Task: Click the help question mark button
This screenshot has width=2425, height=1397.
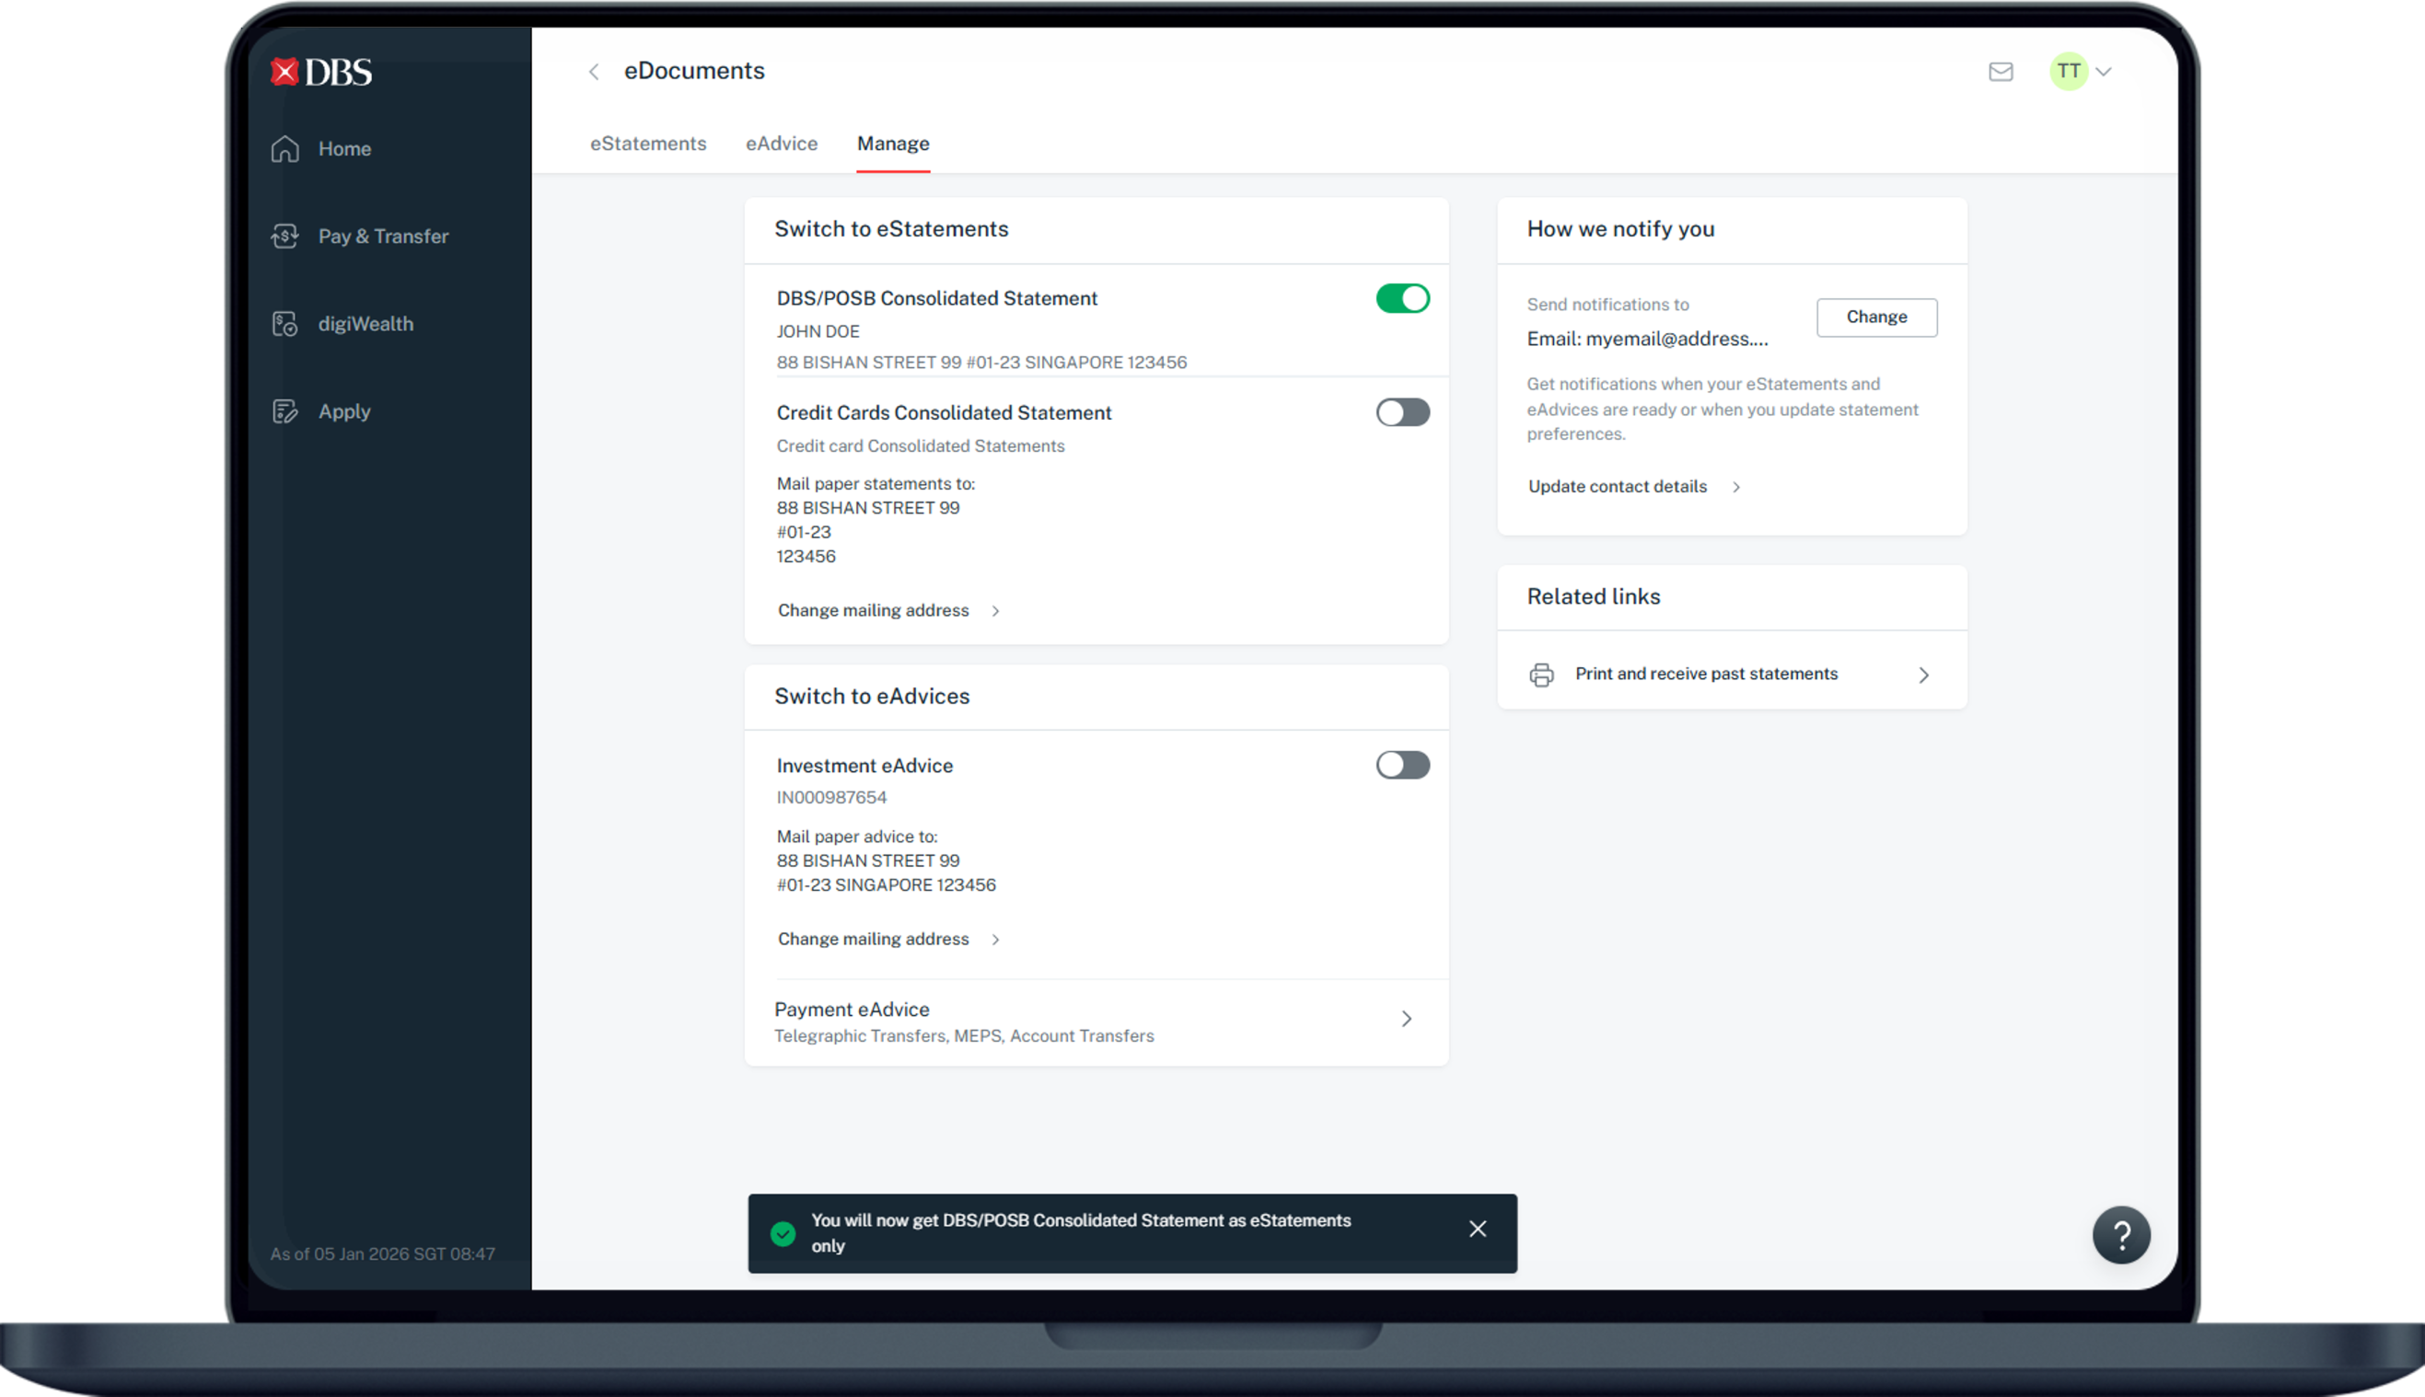Action: [2121, 1235]
